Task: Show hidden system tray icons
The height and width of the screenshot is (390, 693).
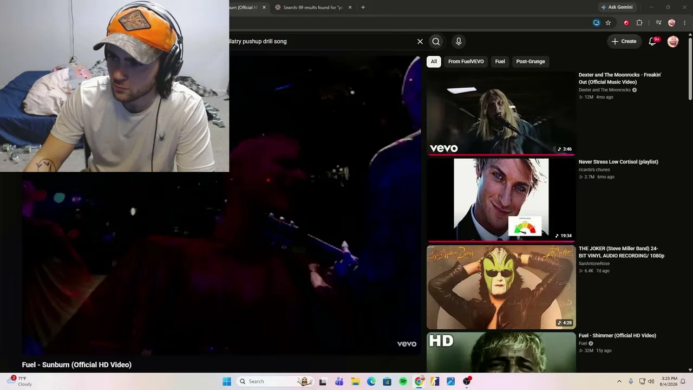Action: [x=620, y=381]
